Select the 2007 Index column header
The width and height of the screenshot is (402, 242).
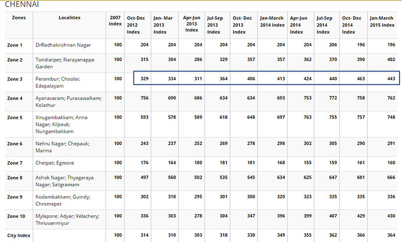click(115, 21)
